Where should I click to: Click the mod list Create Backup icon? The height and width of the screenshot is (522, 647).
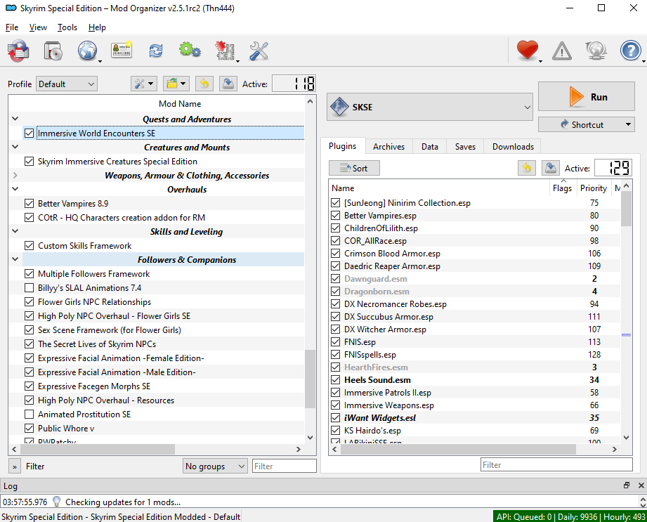pos(228,84)
